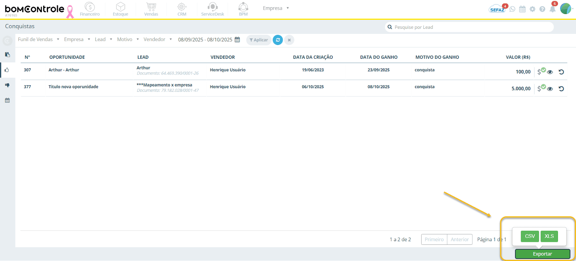Screen dimensions: 576x261
Task: Open the help question mark icon
Action: tap(542, 9)
